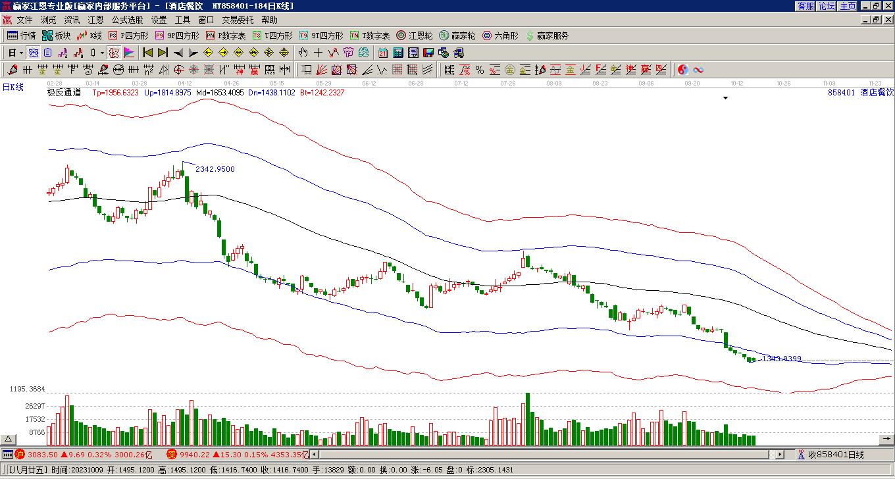Expand volume panel with triangle button
The image size is (895, 479).
pos(8,439)
